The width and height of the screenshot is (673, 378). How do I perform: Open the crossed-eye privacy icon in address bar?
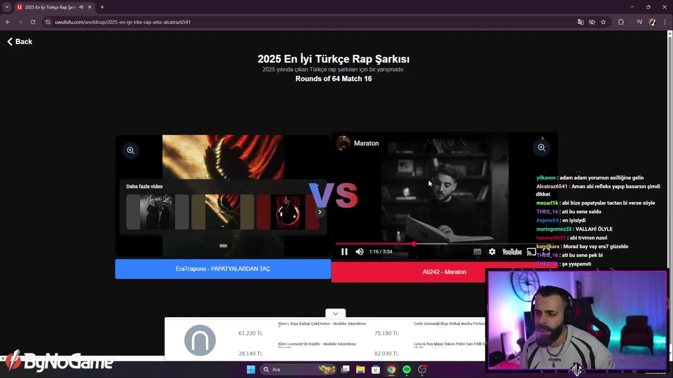[x=592, y=22]
